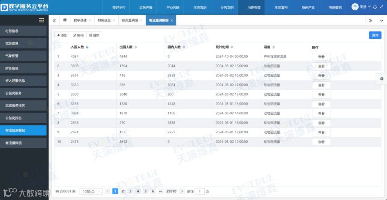Select 治理有效 top menu

254,8
